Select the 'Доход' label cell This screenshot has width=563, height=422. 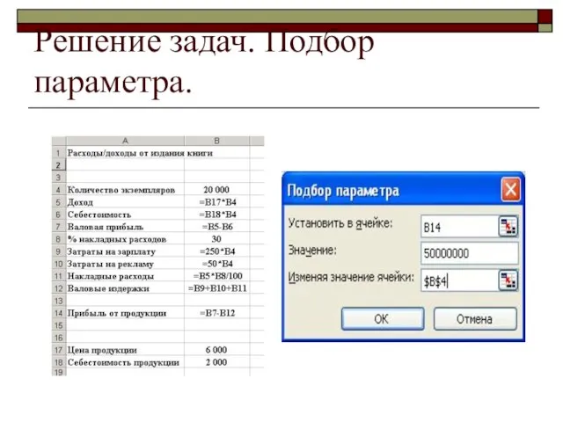(x=125, y=202)
